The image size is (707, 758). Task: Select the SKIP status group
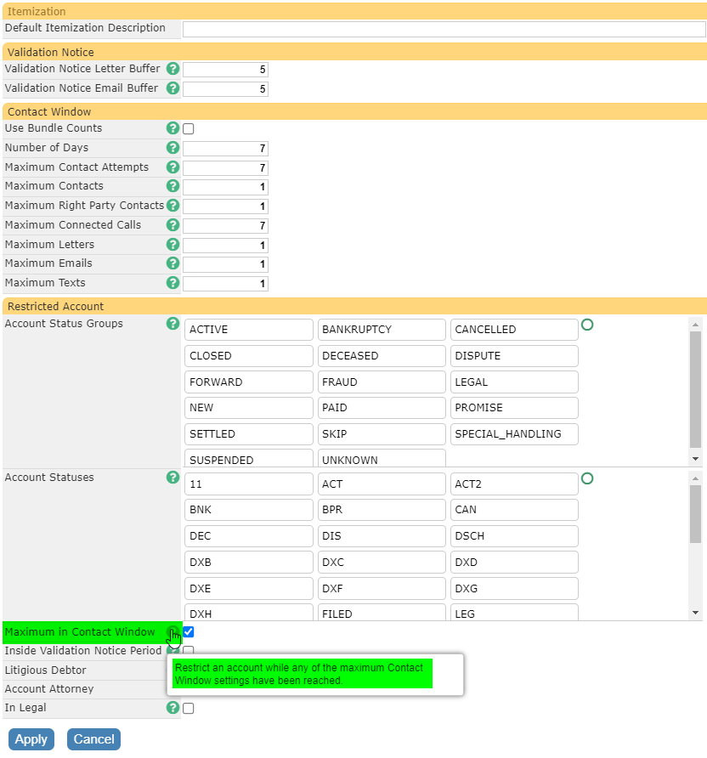tap(382, 434)
